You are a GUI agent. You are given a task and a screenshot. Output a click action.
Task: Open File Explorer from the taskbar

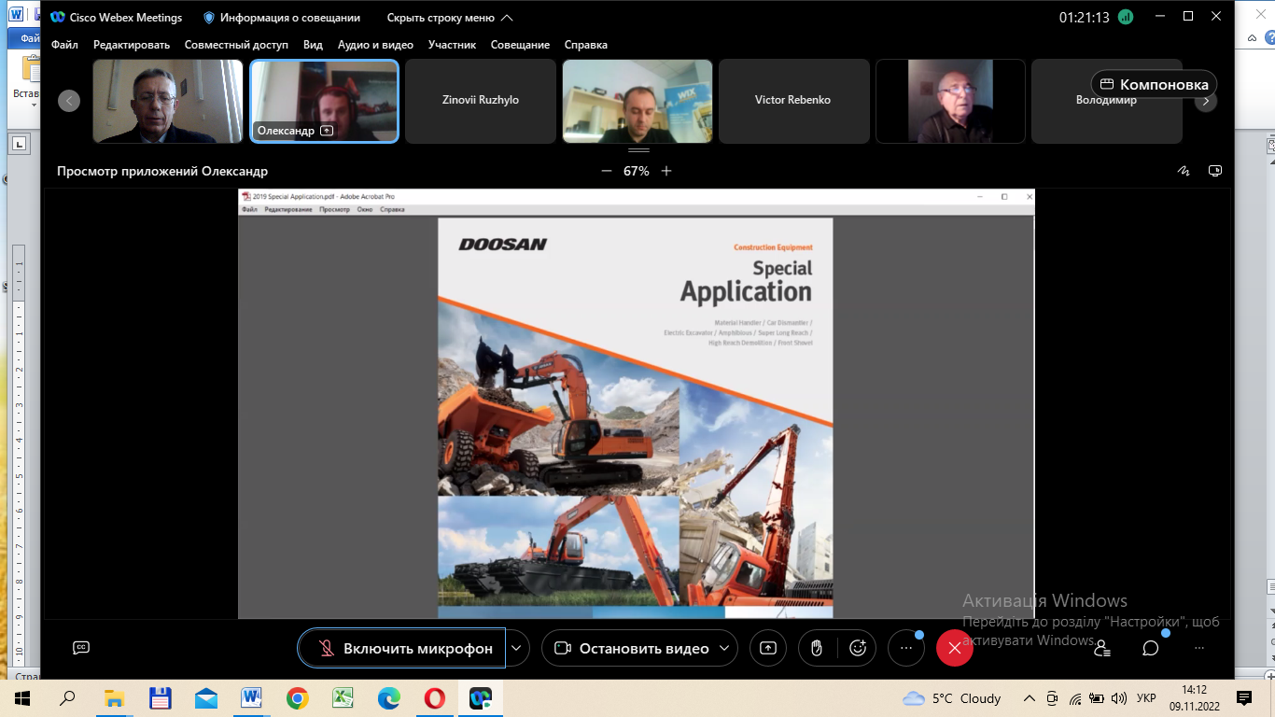pos(114,698)
